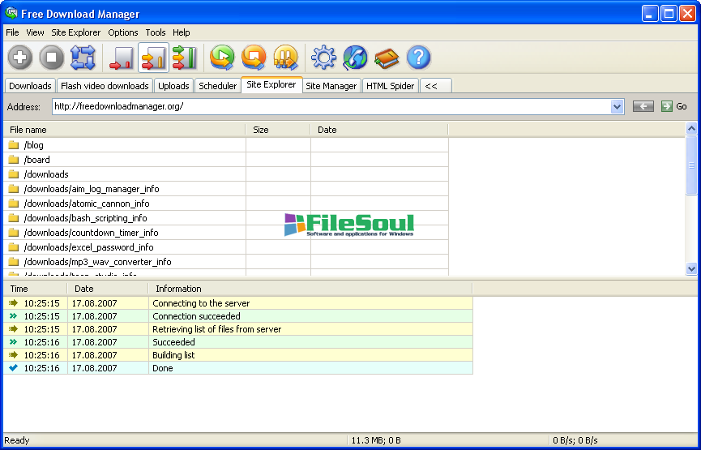Screen dimensions: 701x450
Task: Select 'Retrieving list of files from server' entry
Action: click(x=238, y=329)
